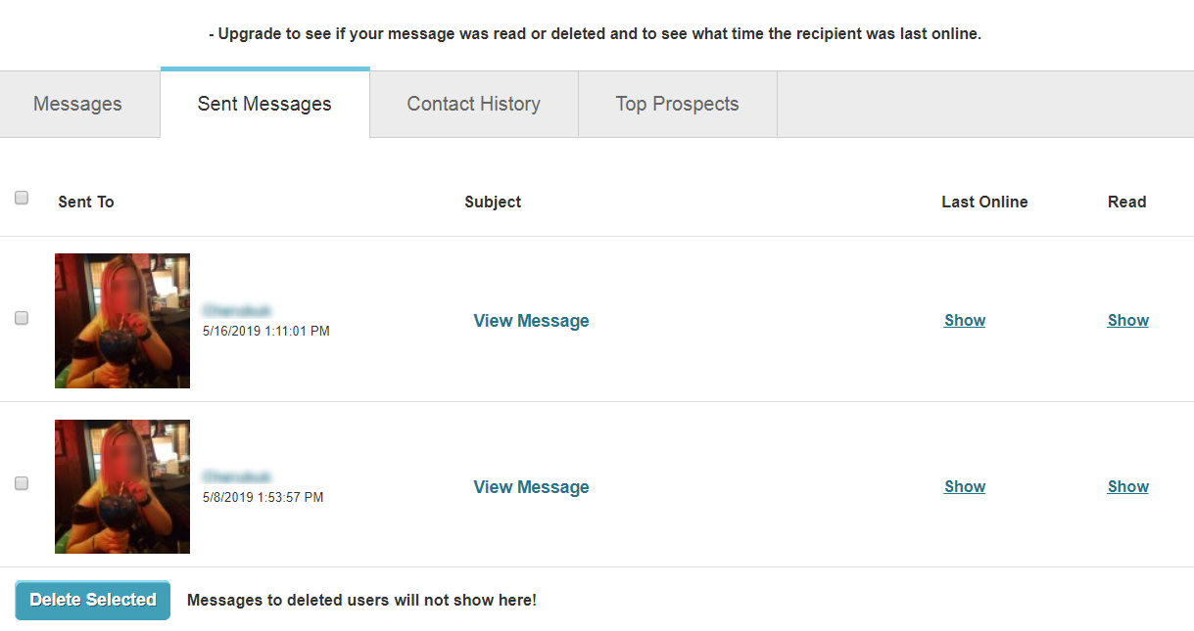Toggle the select-all checkbox in header

click(22, 198)
